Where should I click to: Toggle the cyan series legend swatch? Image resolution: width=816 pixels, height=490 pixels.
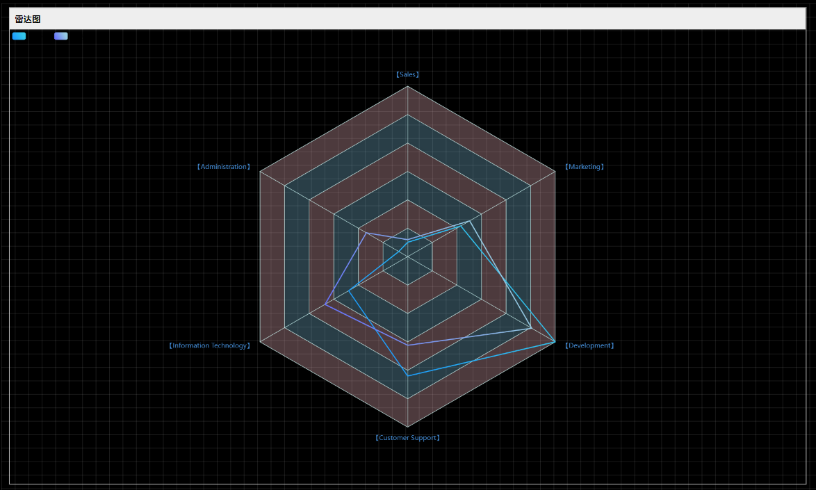coord(19,36)
